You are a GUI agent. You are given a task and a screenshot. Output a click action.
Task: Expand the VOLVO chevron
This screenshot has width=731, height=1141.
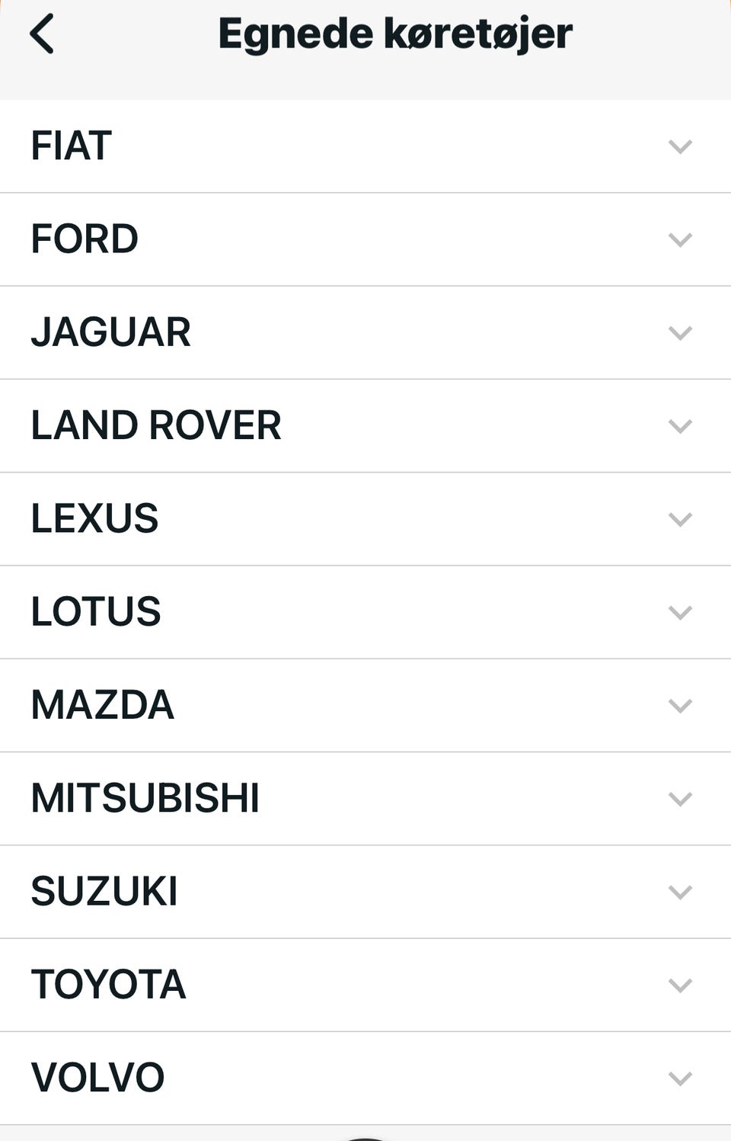(x=680, y=1079)
